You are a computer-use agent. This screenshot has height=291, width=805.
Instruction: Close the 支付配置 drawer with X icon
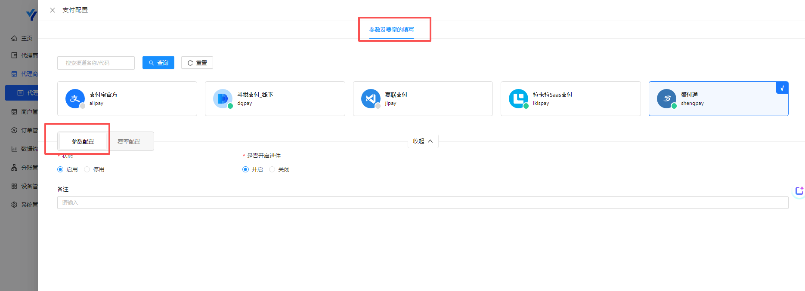tap(53, 10)
